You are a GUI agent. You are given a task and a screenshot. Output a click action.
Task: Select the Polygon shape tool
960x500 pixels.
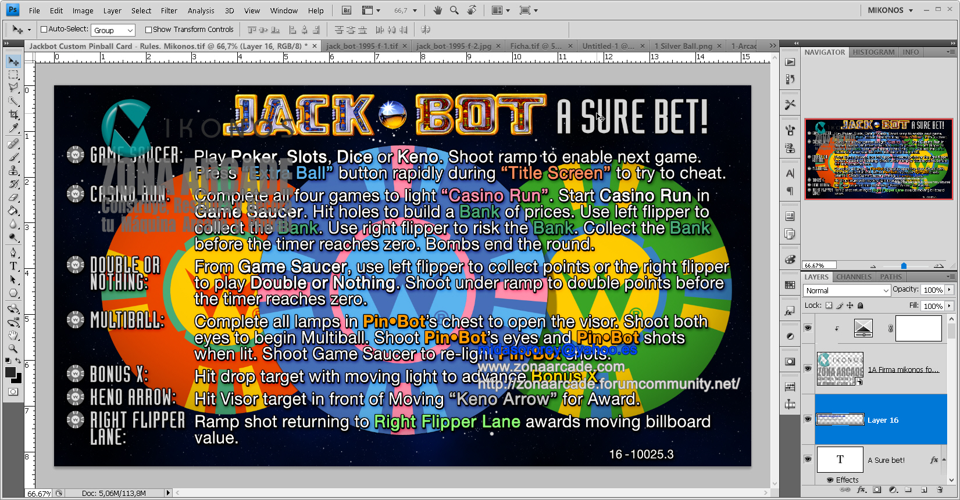[13, 293]
